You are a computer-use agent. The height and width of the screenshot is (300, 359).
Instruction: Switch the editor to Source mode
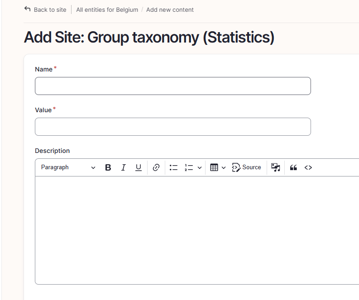(x=247, y=167)
